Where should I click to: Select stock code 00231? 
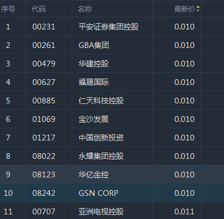click(44, 27)
